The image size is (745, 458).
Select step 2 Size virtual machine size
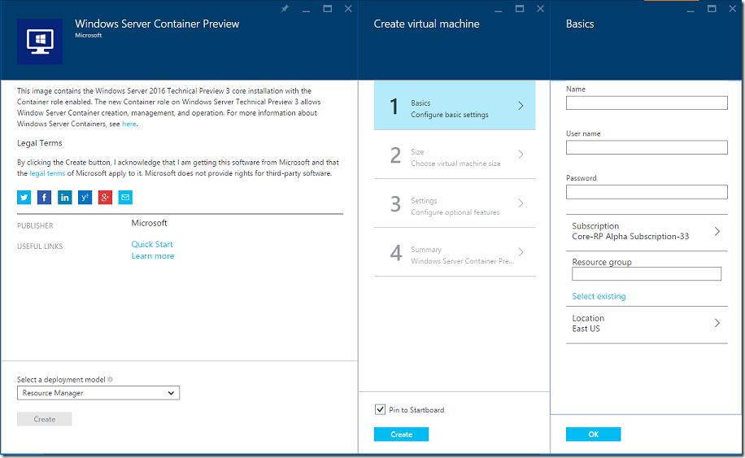(455, 155)
